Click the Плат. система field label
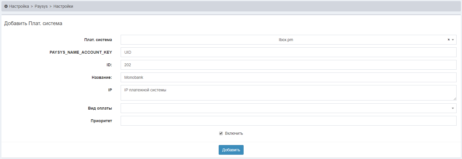This screenshot has height=159, width=462. click(98, 40)
